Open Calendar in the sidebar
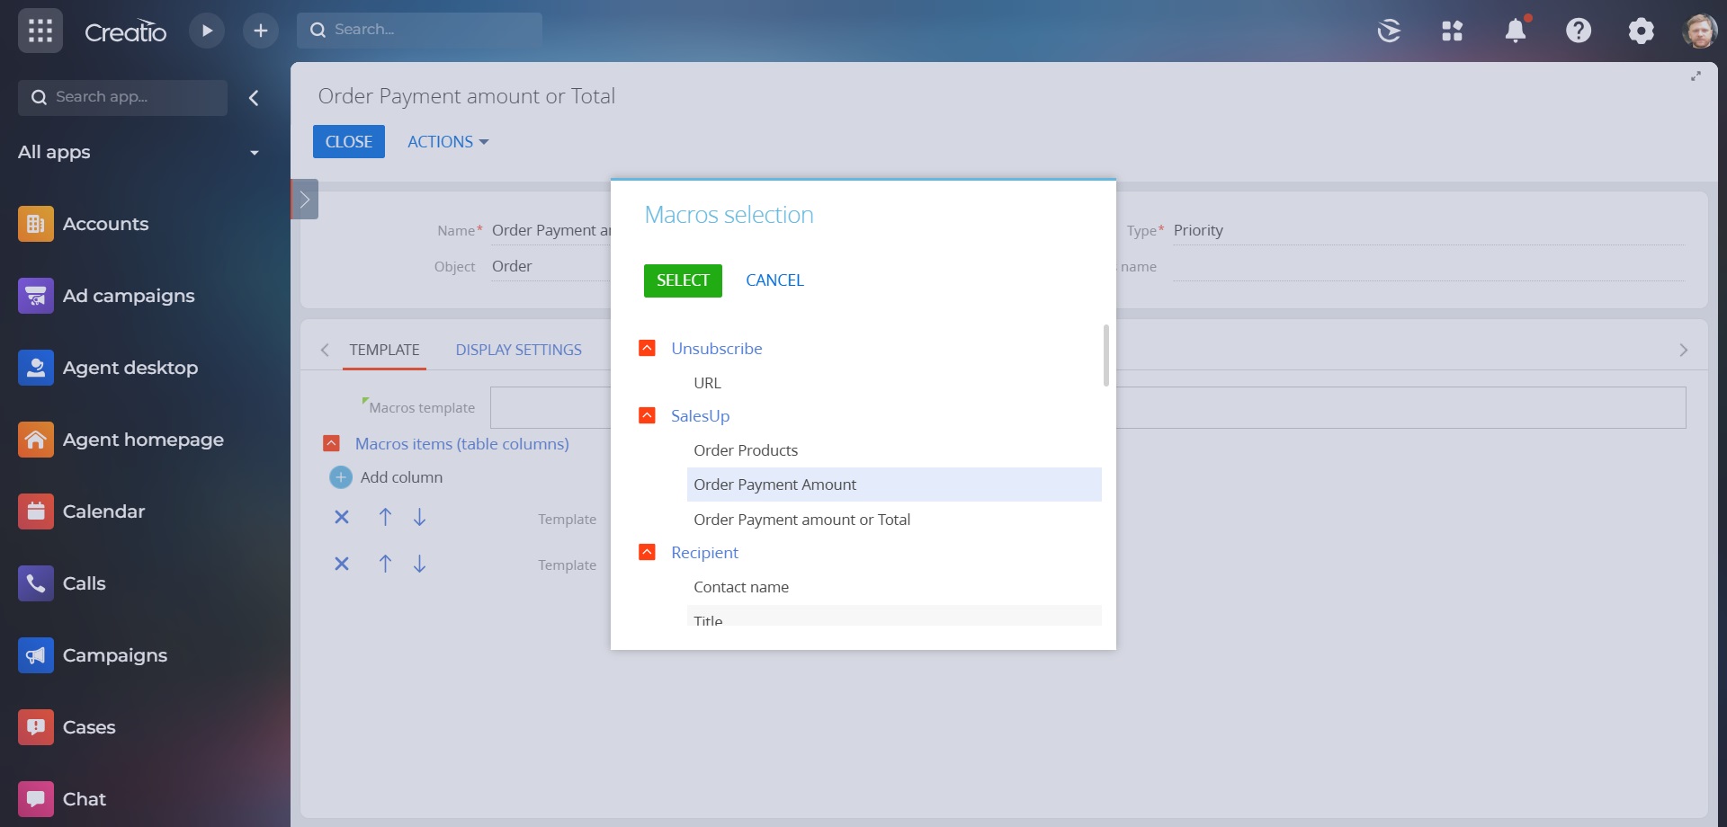1727x827 pixels. [103, 511]
